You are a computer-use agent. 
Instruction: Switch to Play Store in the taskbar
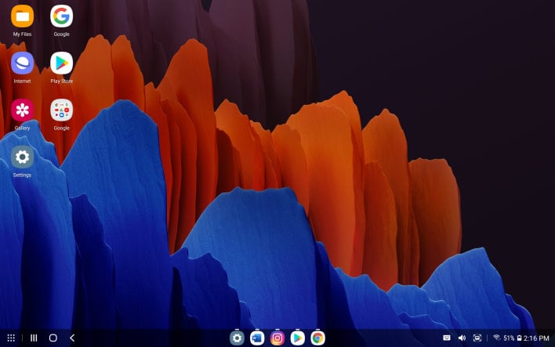(298, 338)
